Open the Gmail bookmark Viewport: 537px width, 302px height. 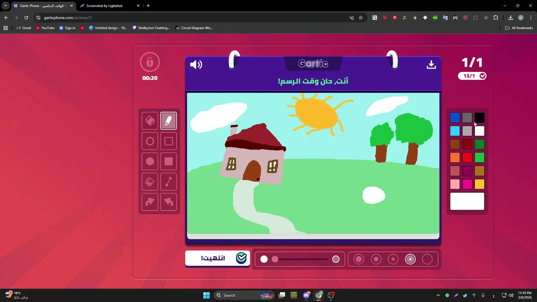click(23, 28)
